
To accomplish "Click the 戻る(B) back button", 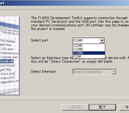I will (75, 107).
